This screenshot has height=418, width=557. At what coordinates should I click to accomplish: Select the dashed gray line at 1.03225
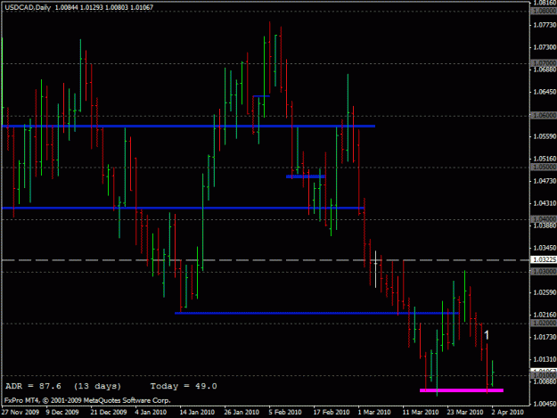pos(266,260)
